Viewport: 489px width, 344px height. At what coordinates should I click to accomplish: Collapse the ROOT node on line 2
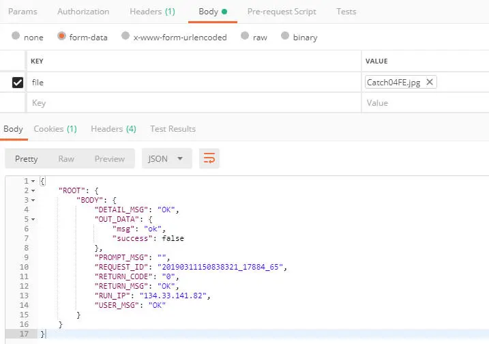point(33,190)
